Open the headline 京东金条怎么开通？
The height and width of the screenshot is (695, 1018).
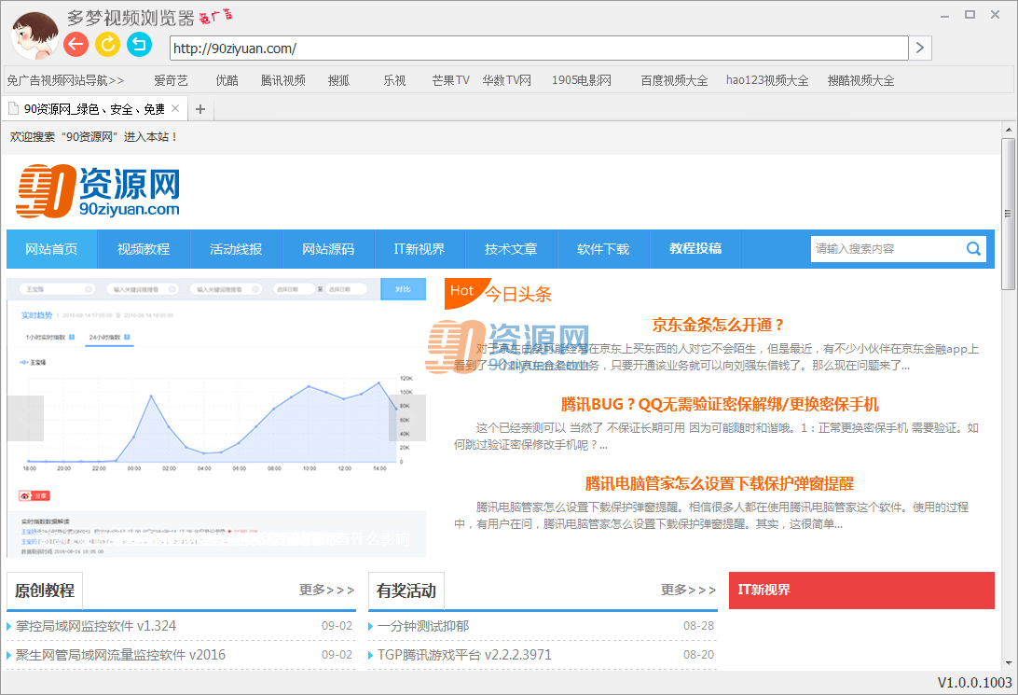pos(719,325)
